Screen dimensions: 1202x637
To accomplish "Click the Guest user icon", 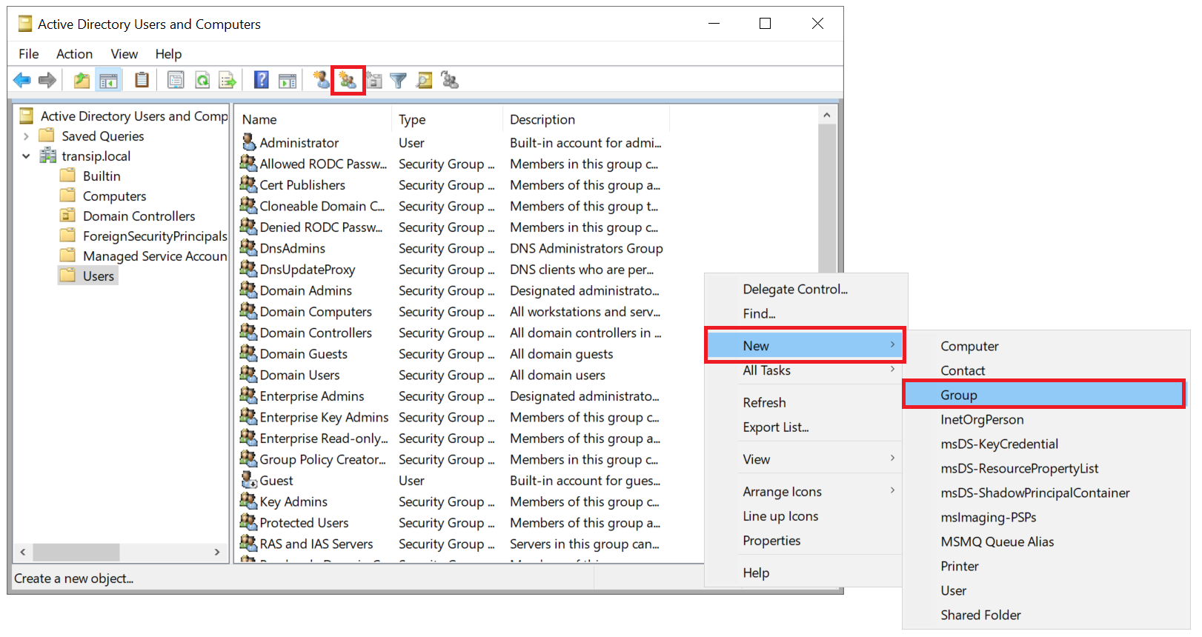I will [x=249, y=480].
